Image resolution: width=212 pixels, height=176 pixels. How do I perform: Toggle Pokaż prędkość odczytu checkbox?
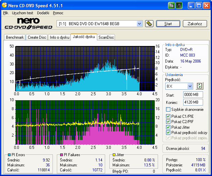coord(168,133)
